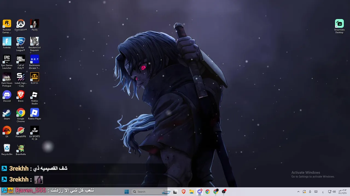
Task: Click the black square taskbar icon
Action: (175, 192)
